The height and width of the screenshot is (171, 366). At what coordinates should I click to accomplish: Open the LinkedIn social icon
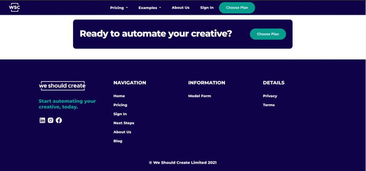(x=42, y=120)
